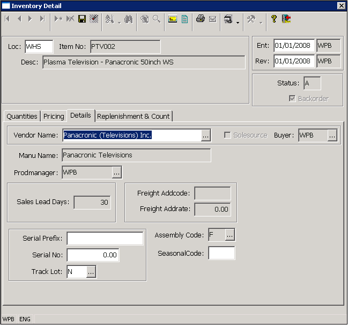This screenshot has width=348, height=325.
Task: Click the hammer tools icon
Action: coord(251,19)
